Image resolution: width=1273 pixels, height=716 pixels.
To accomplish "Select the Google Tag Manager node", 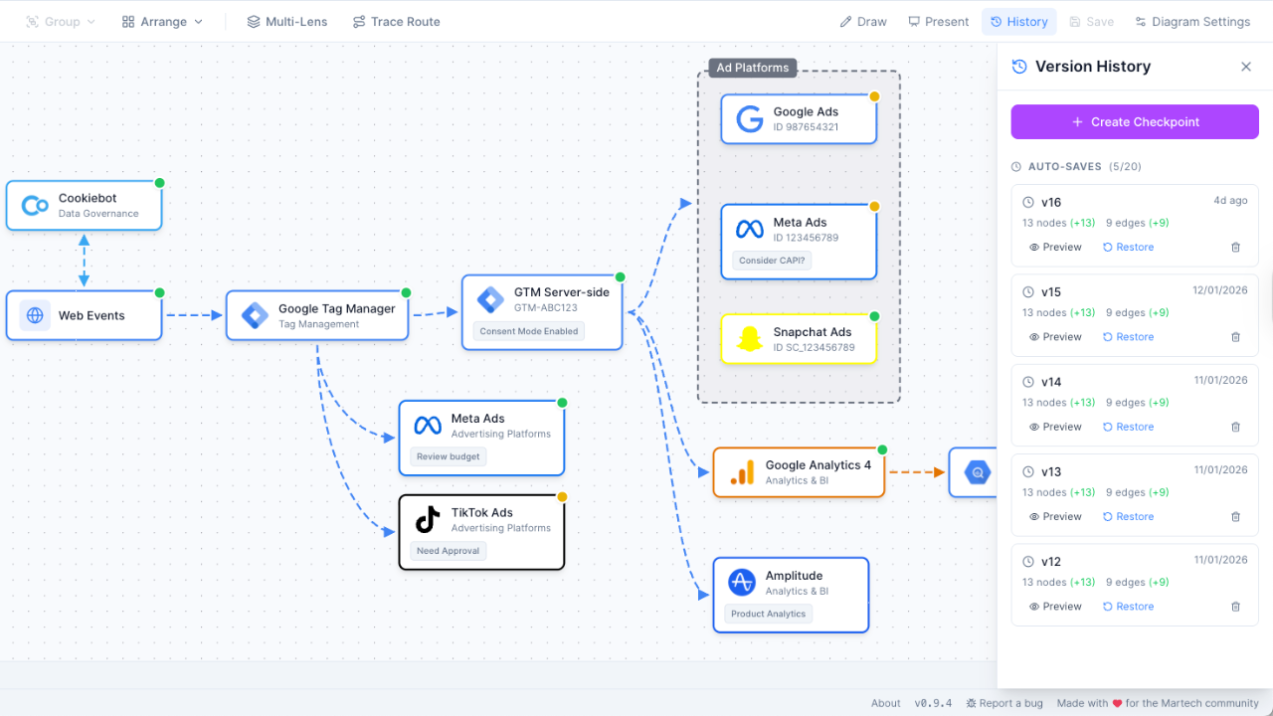I will click(x=316, y=315).
